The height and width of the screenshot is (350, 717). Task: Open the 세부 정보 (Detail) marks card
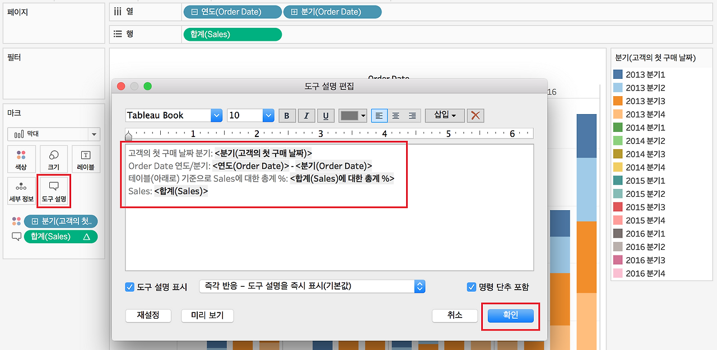[x=21, y=191]
